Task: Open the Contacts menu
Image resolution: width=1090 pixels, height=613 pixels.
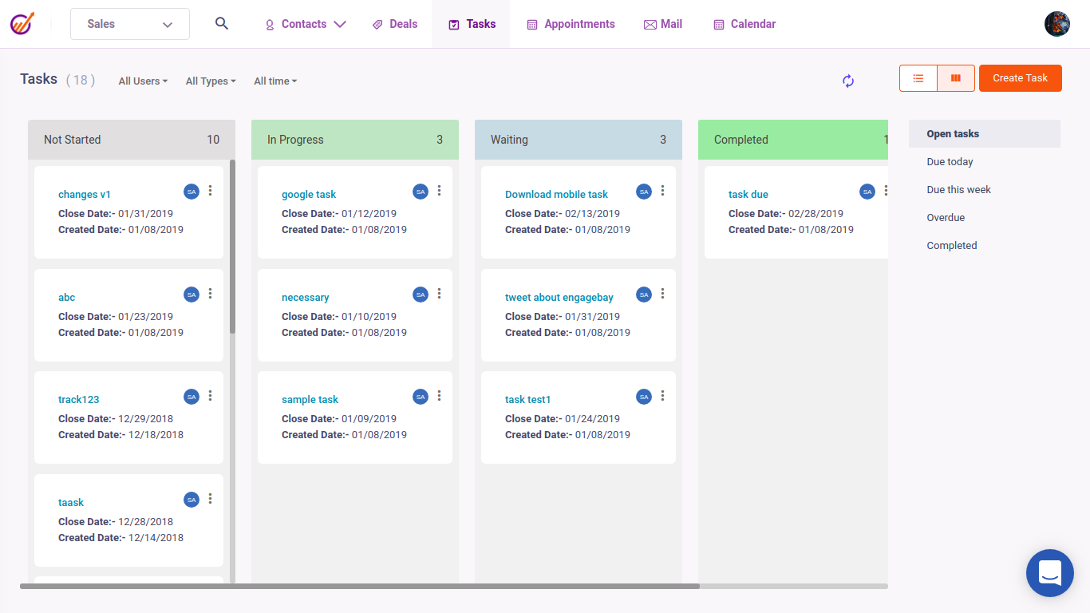Action: click(x=304, y=24)
